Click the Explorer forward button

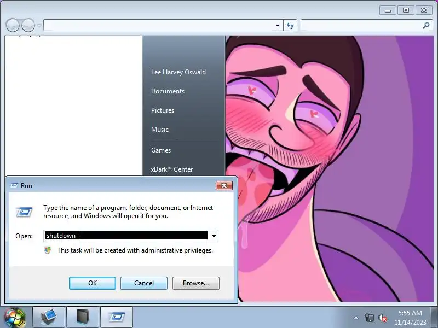coord(28,25)
